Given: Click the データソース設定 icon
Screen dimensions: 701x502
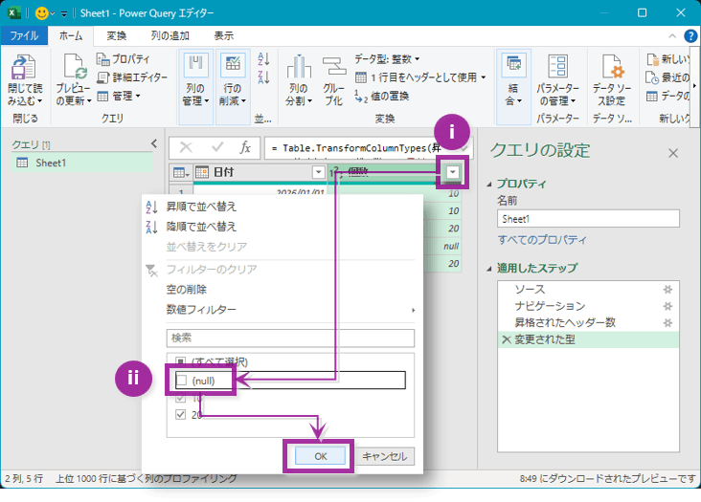Looking at the screenshot, I should [612, 67].
